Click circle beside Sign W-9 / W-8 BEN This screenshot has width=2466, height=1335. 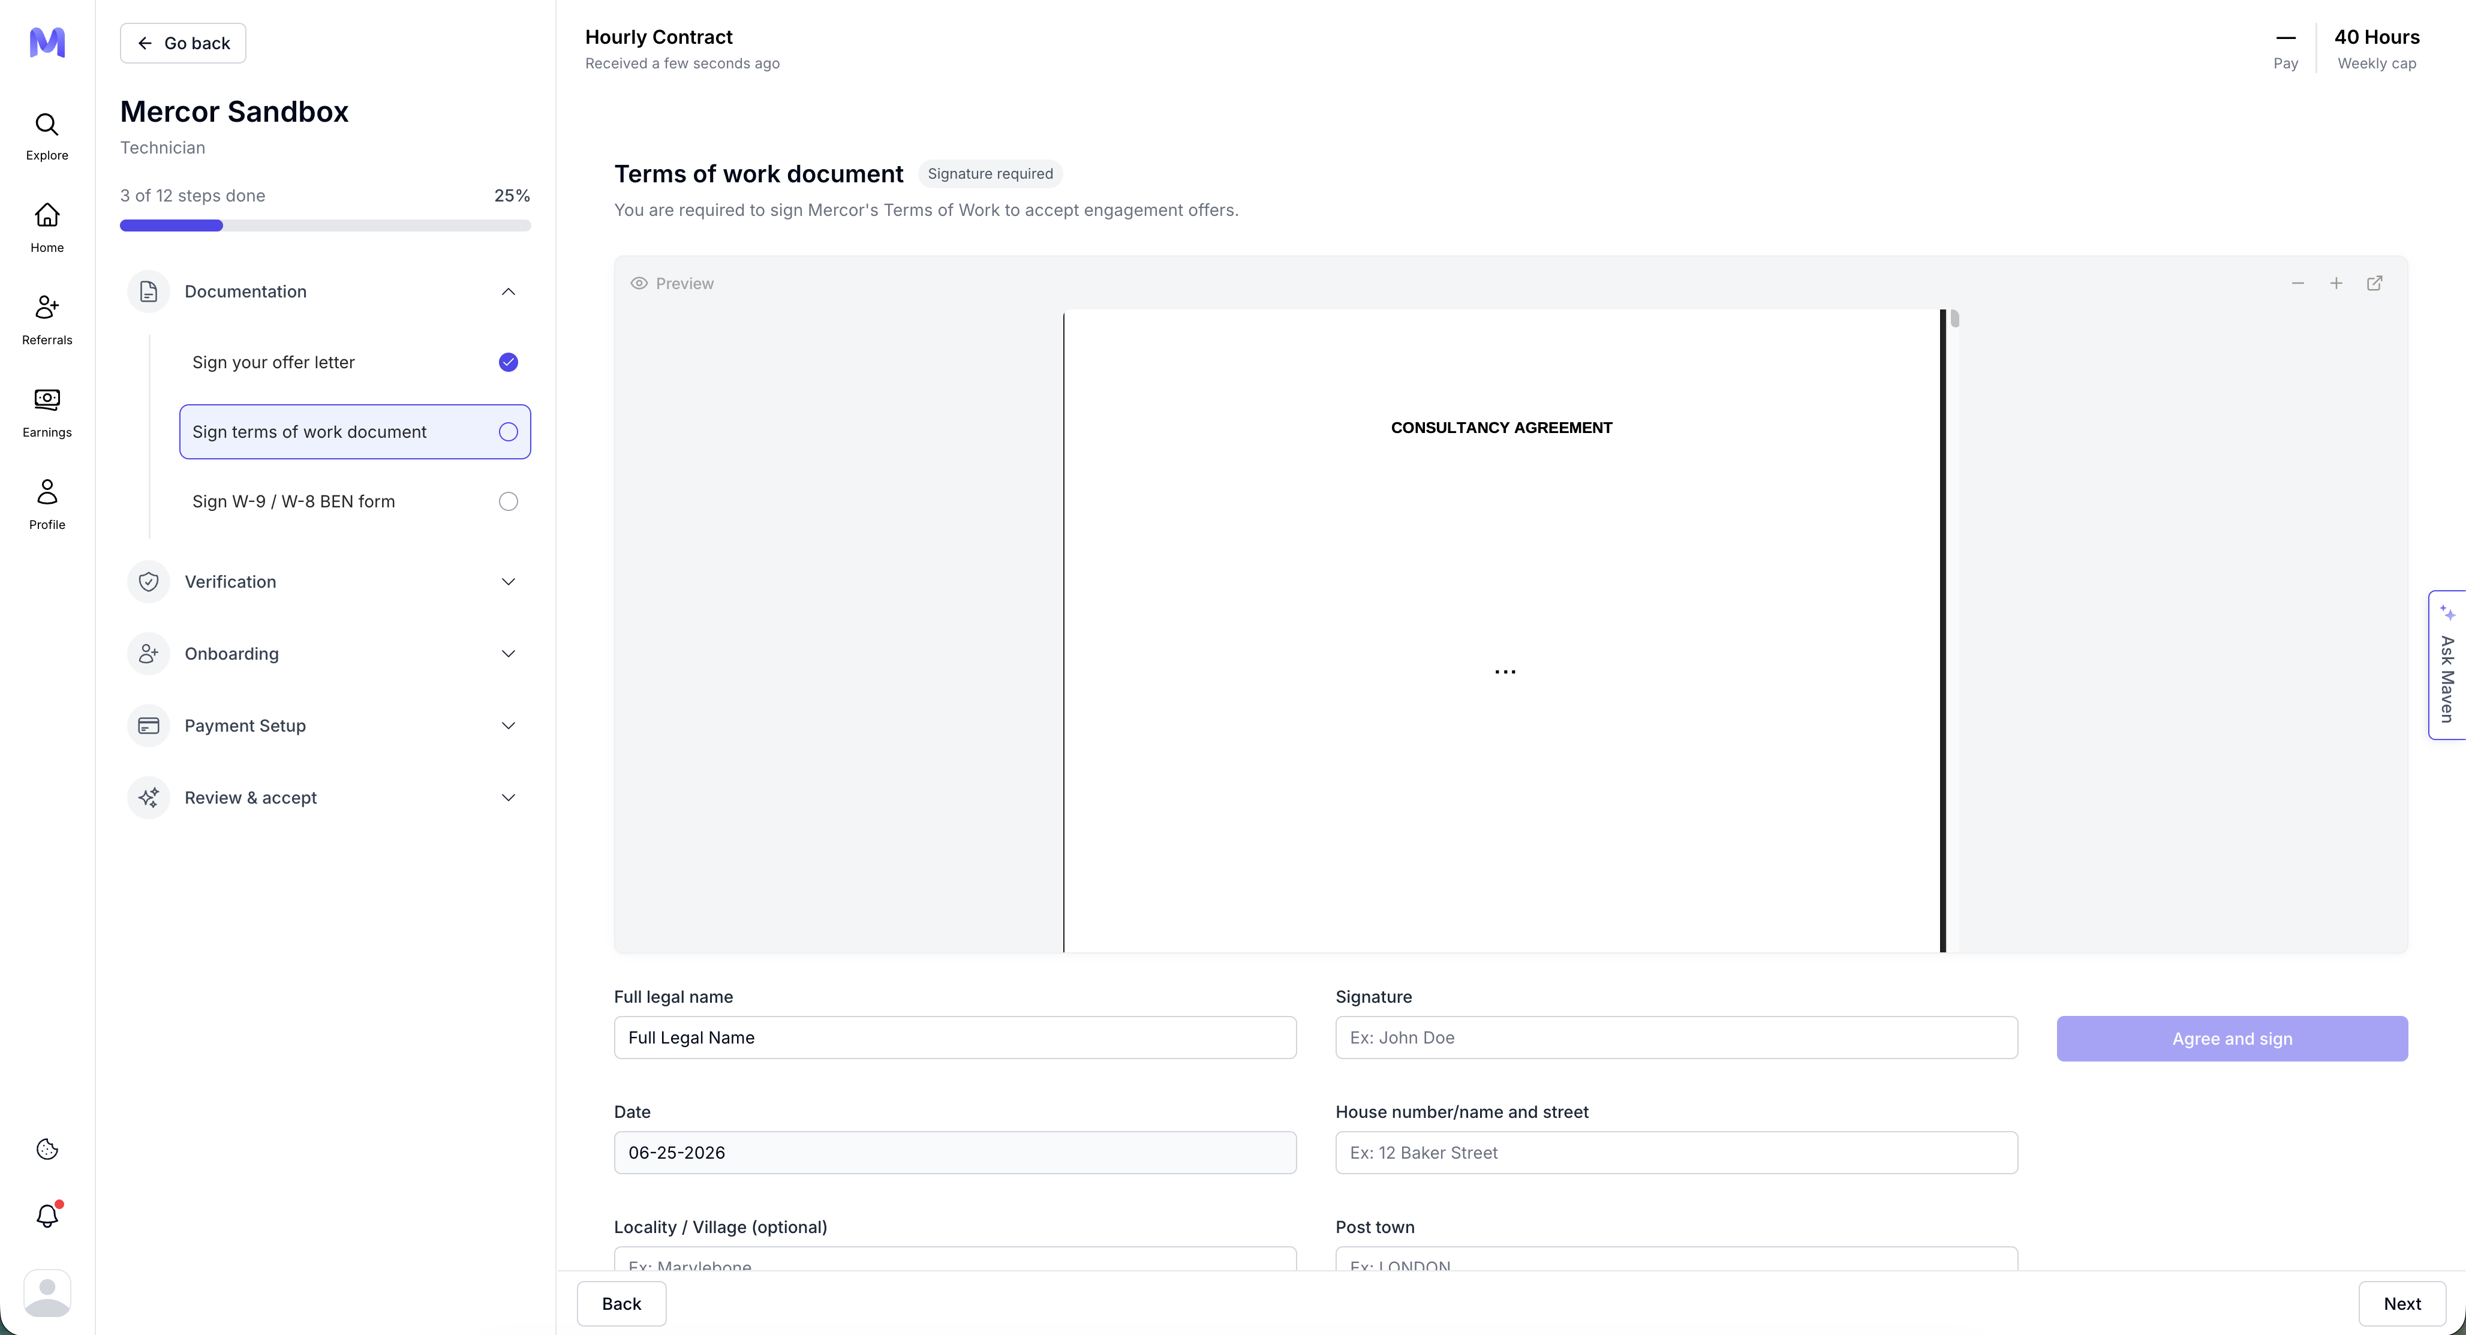tap(509, 502)
